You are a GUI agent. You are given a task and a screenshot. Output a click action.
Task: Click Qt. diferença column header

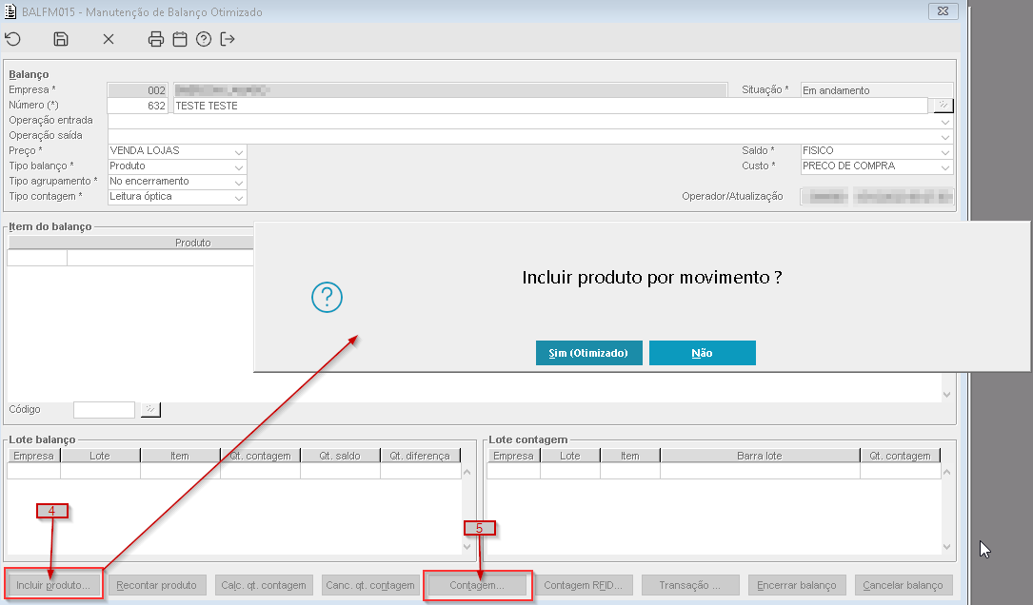pos(420,456)
